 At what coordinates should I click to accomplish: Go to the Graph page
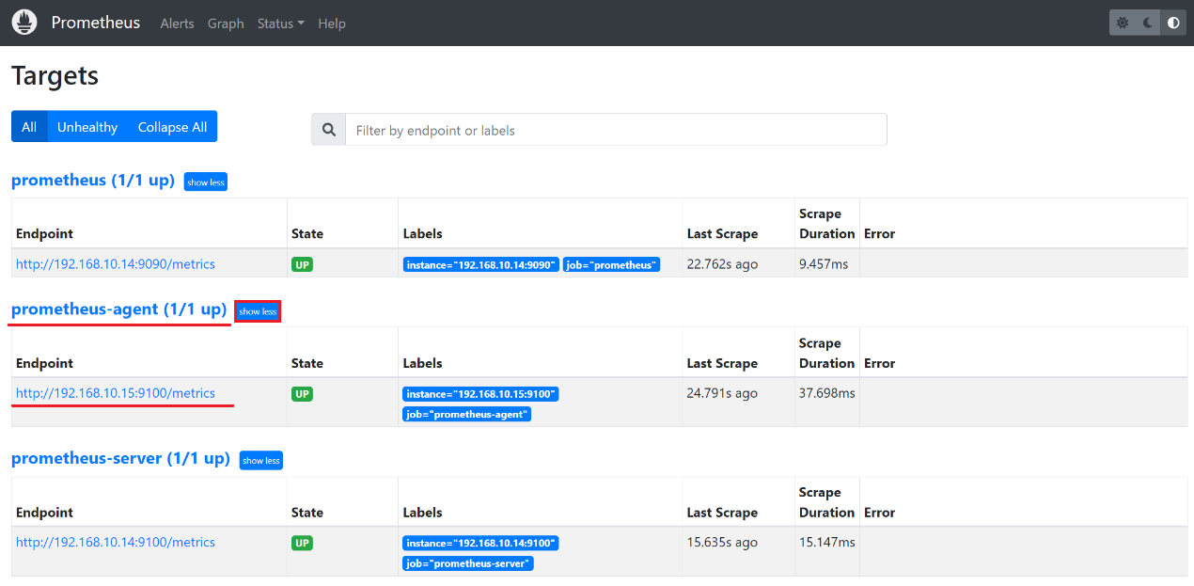coord(226,24)
